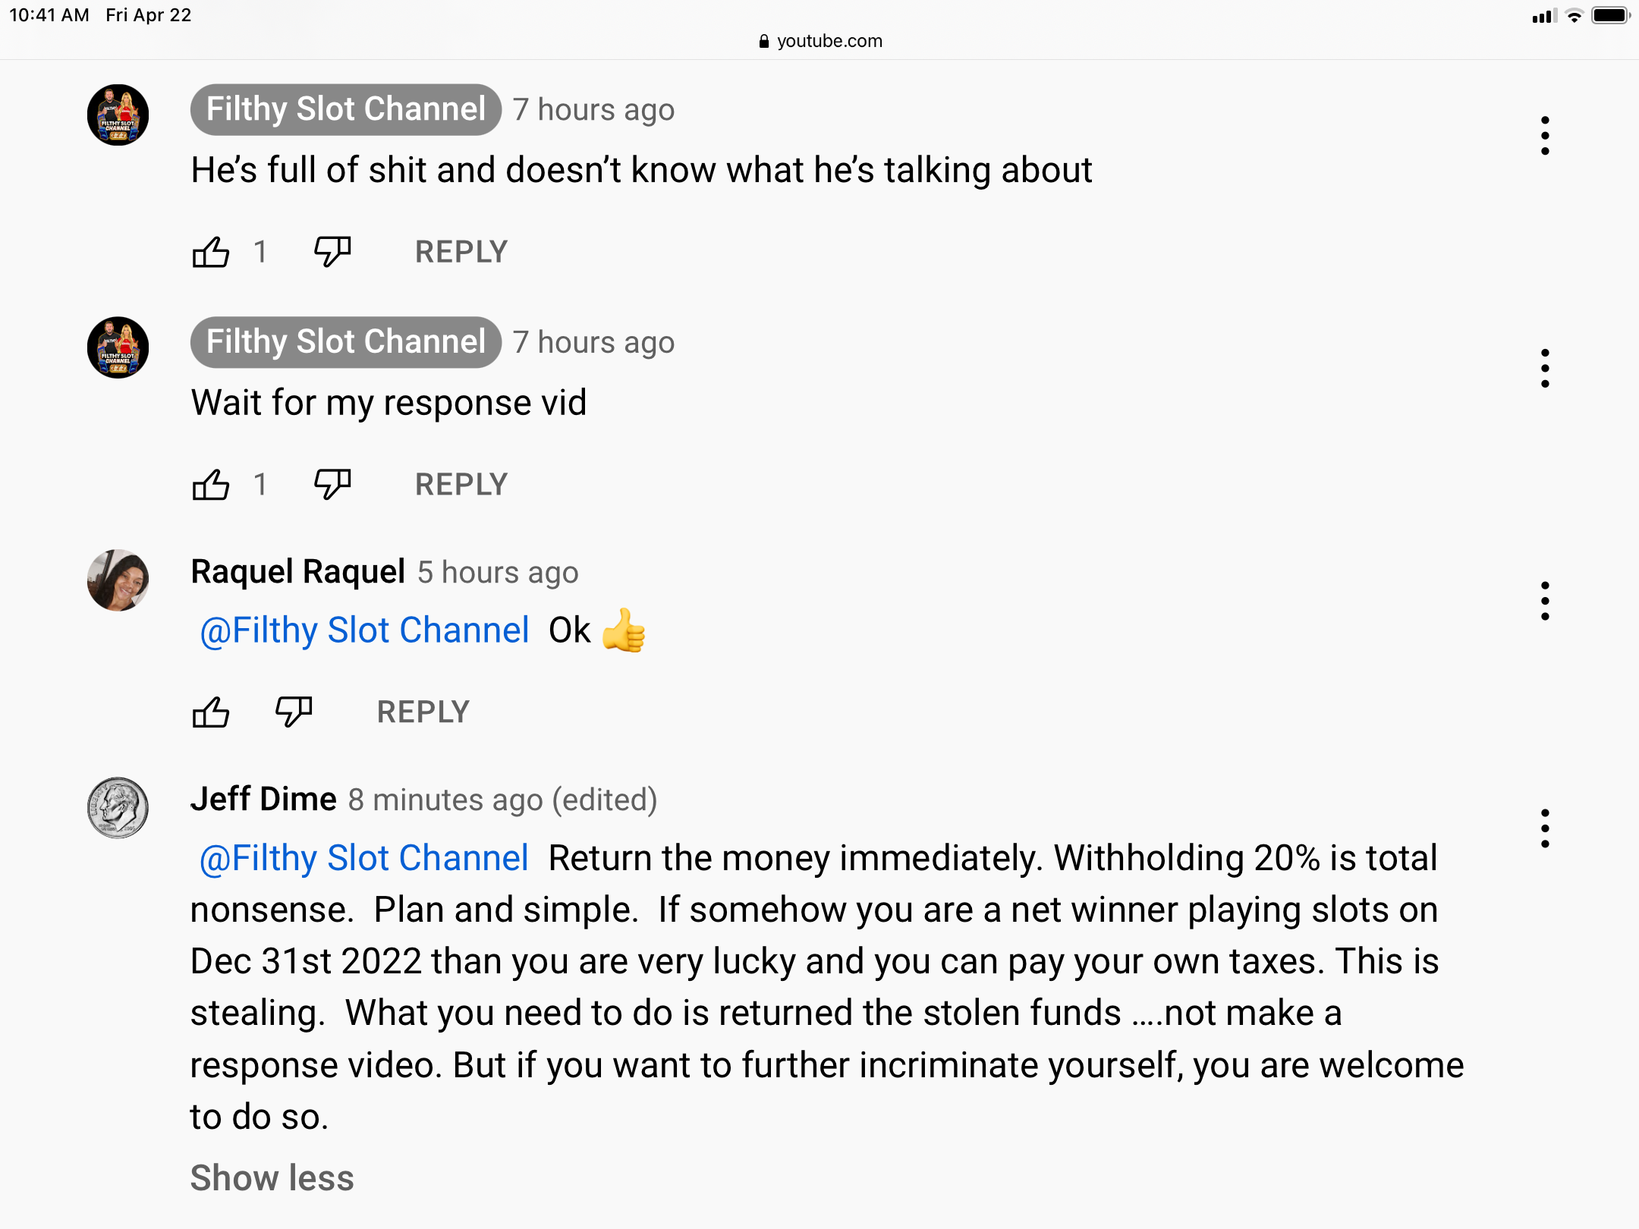The height and width of the screenshot is (1229, 1639).
Task: Open three-dot menu on Raquel Raquel's comment
Action: click(x=1545, y=602)
